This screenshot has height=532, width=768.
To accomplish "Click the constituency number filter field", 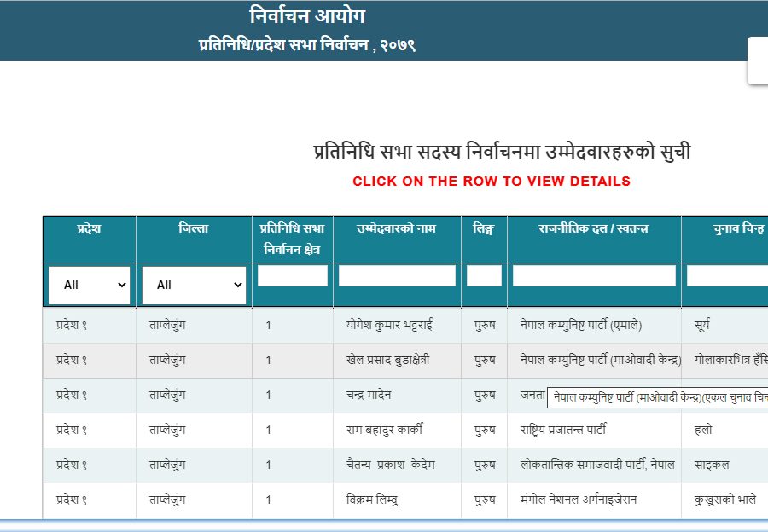I will tap(292, 275).
